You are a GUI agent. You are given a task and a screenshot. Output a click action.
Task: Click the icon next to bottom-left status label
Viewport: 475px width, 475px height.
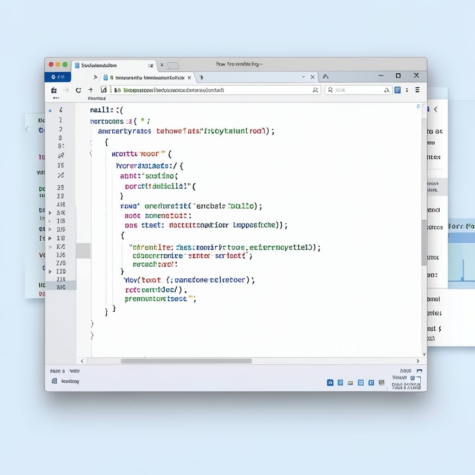click(x=55, y=381)
